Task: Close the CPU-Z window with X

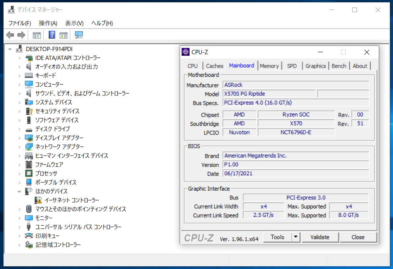Action: coord(367,52)
